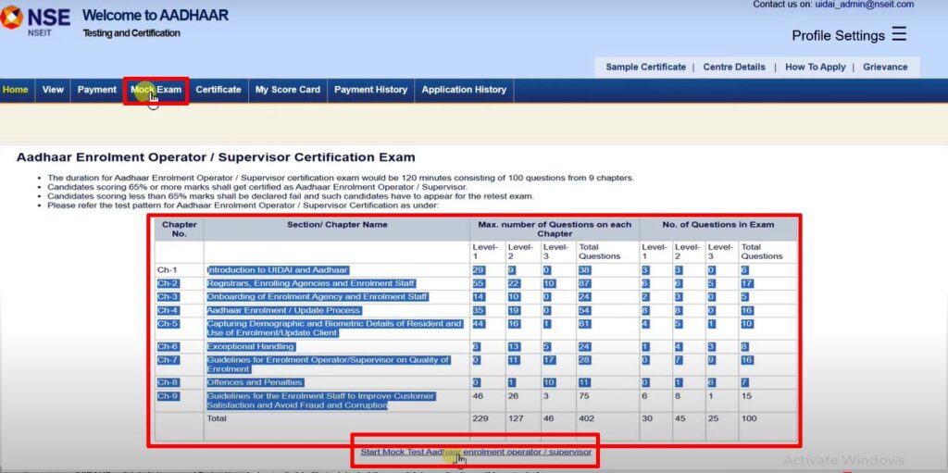Click the Ch-9 chapter number cell
This screenshot has height=473, width=948.
(179, 401)
